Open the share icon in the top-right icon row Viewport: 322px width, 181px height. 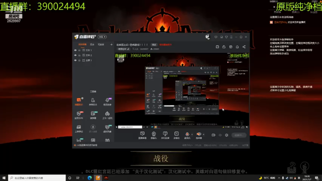(244, 47)
